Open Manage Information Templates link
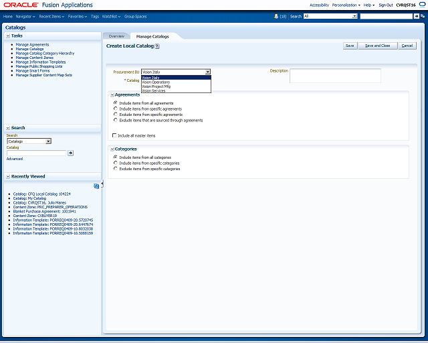Image resolution: width=428 pixels, height=343 pixels. [41, 62]
